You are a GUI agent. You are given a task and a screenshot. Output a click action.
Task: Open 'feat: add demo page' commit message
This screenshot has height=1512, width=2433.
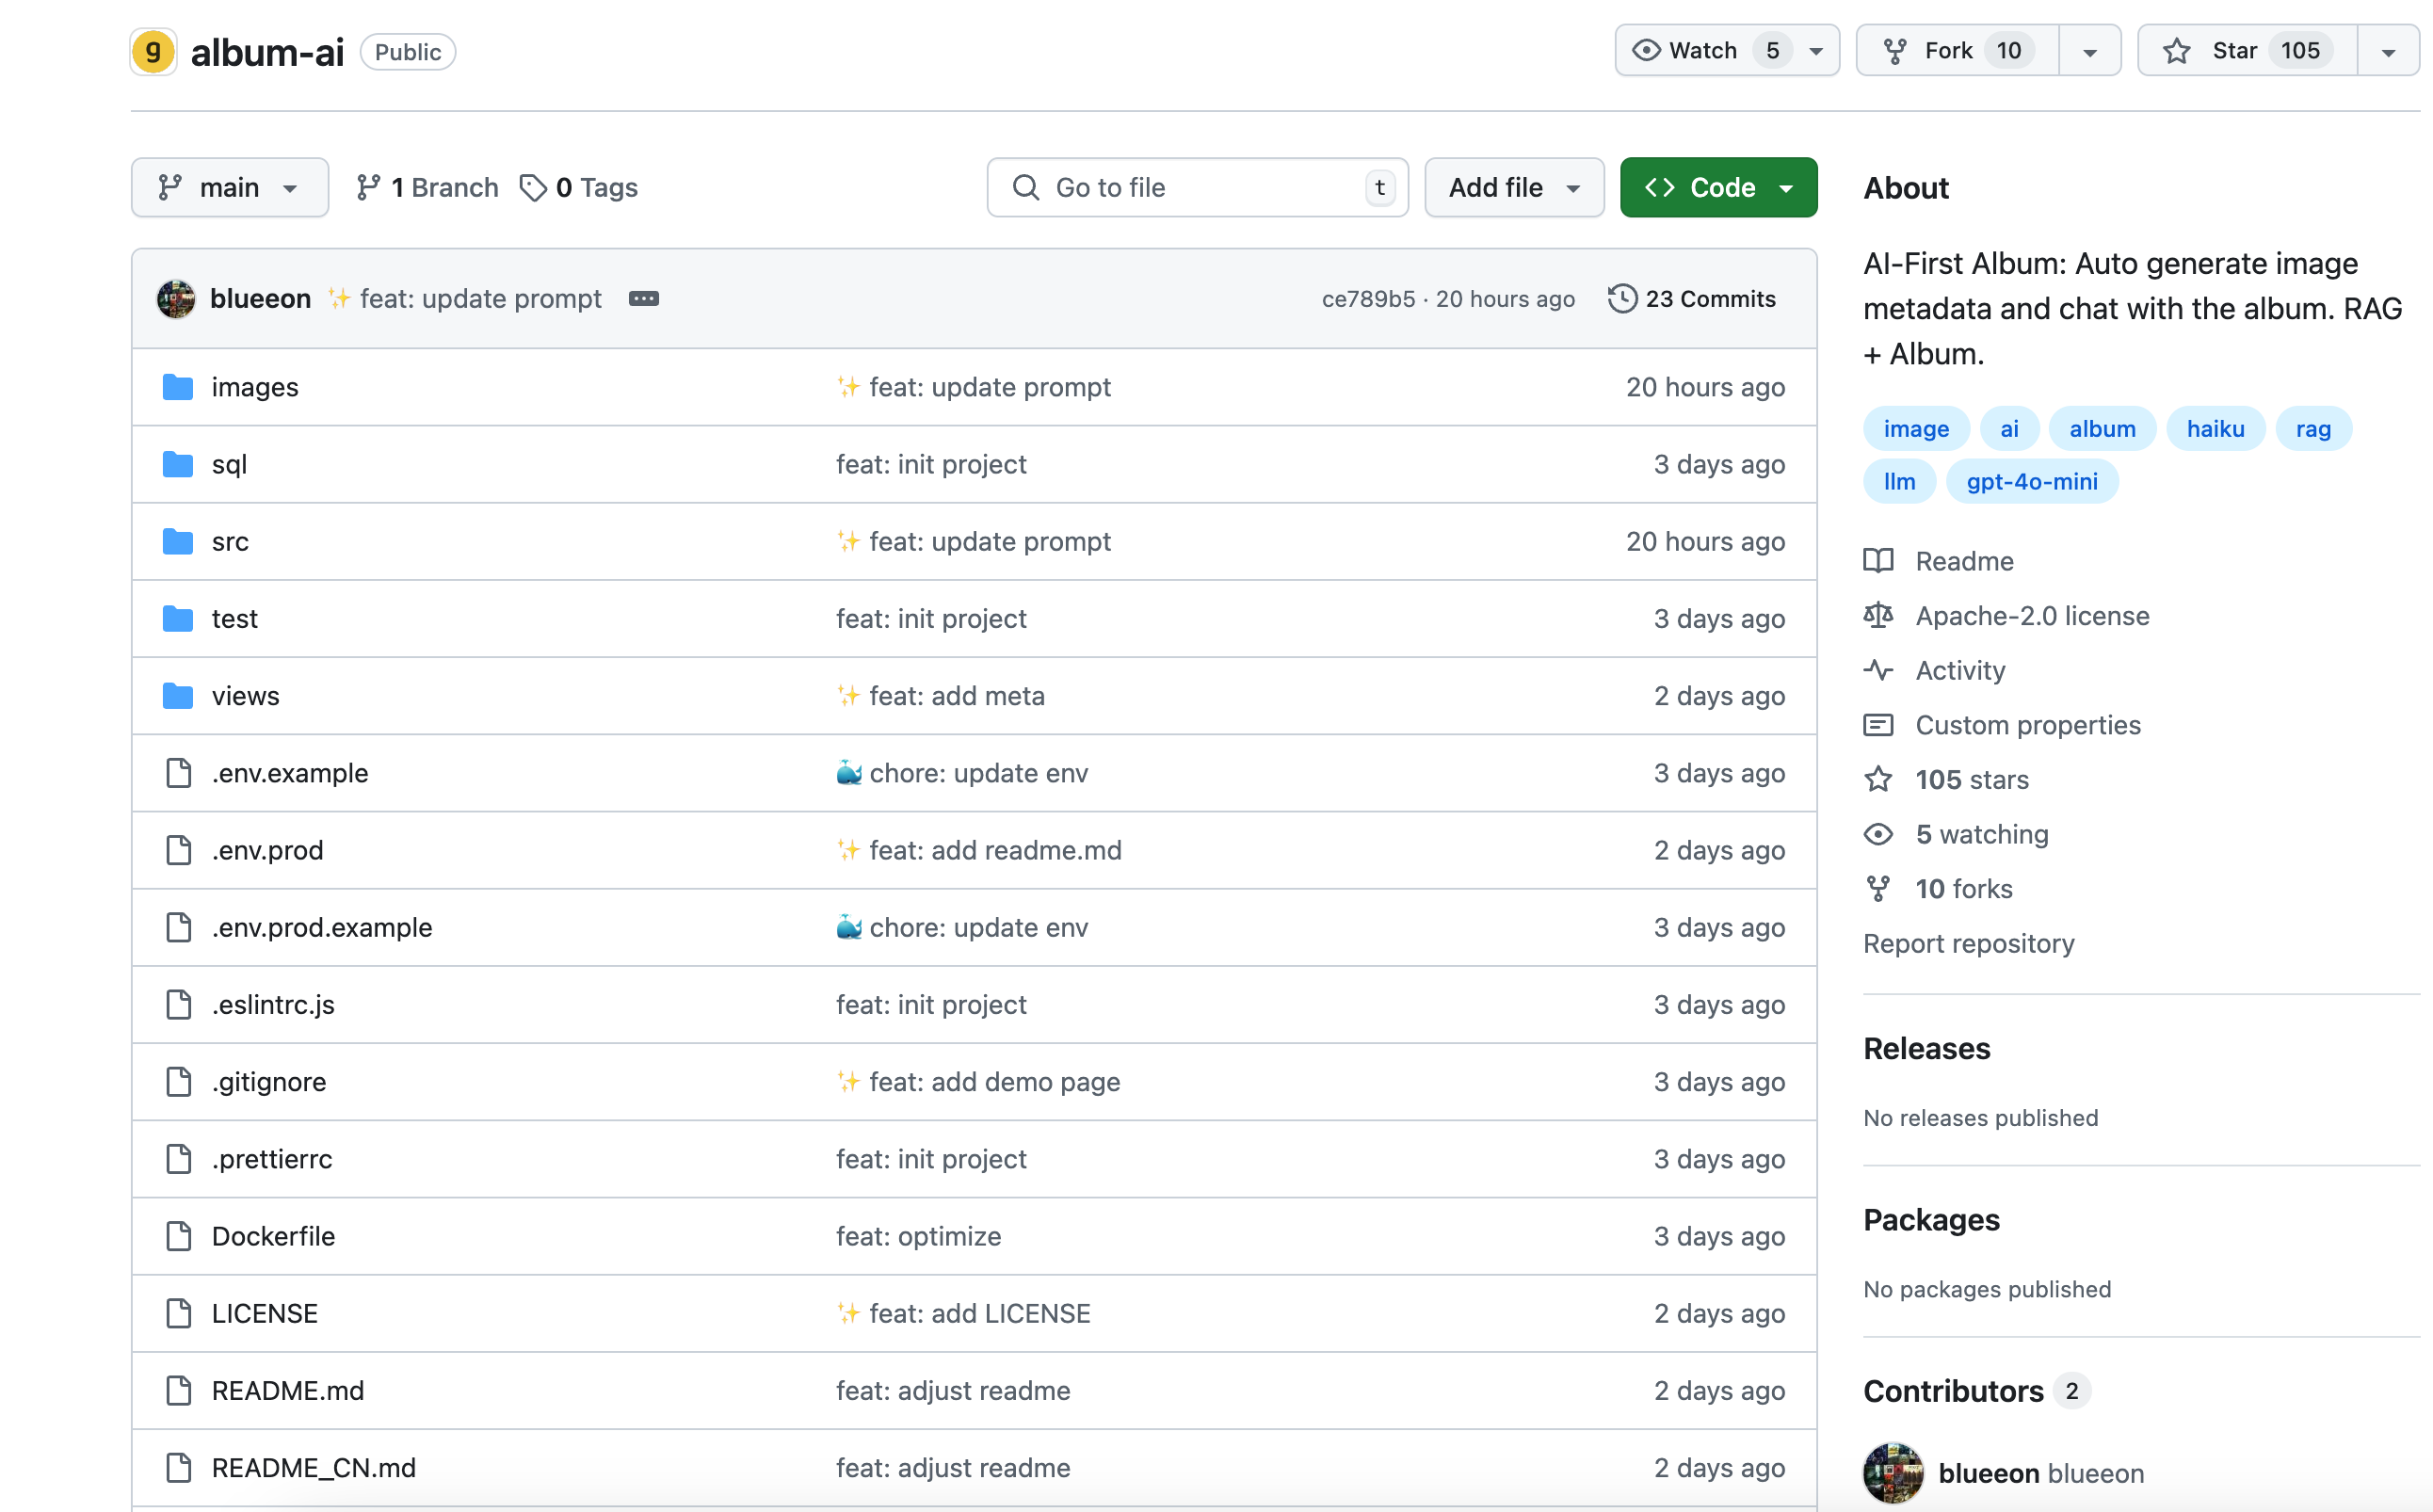coord(994,1081)
